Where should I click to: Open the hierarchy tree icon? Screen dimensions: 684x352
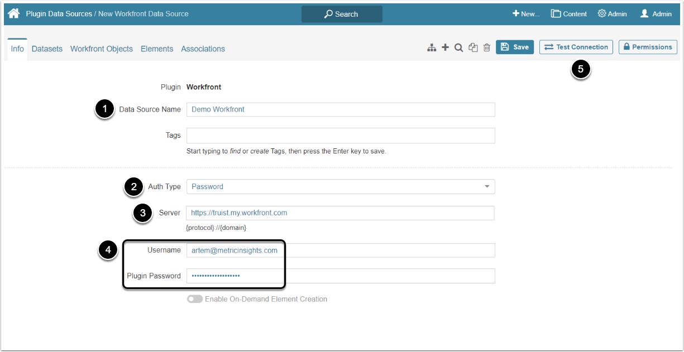(x=432, y=48)
